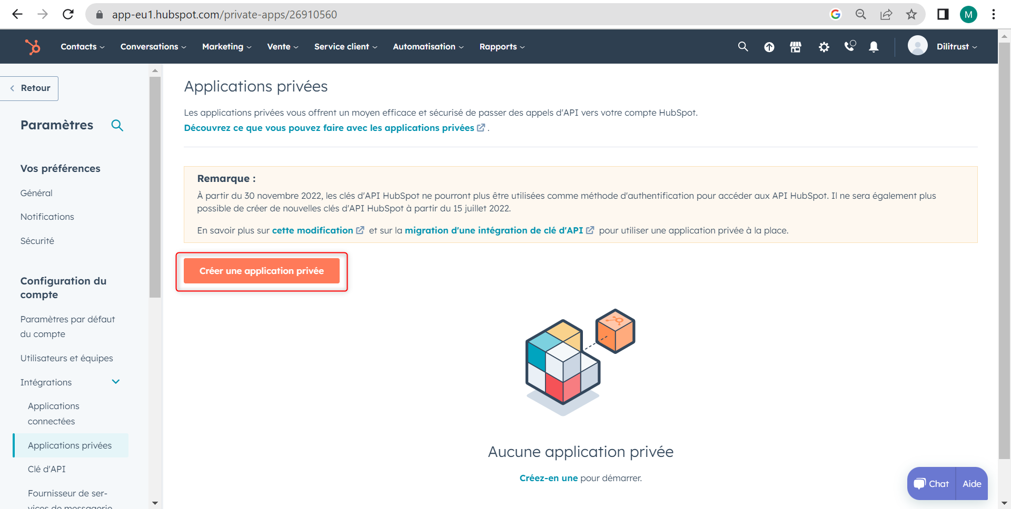The height and width of the screenshot is (509, 1011).
Task: Go back to previous browser page
Action: click(x=17, y=14)
